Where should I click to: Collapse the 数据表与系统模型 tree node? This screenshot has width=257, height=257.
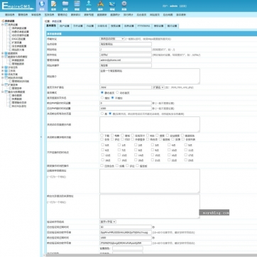point(3,57)
